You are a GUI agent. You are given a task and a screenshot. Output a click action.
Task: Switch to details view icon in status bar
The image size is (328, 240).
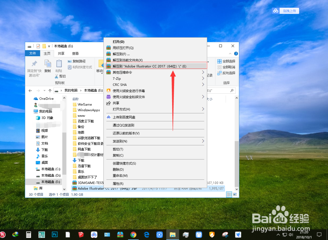229,195
